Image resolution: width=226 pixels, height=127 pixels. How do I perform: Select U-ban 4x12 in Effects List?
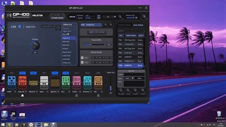coord(69,56)
